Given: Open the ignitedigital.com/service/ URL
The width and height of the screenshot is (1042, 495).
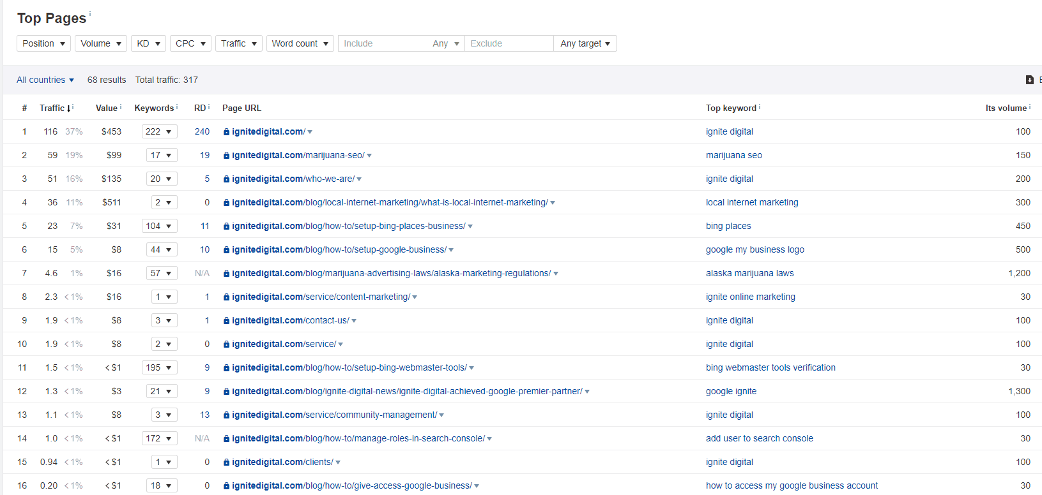Looking at the screenshot, I should [284, 344].
